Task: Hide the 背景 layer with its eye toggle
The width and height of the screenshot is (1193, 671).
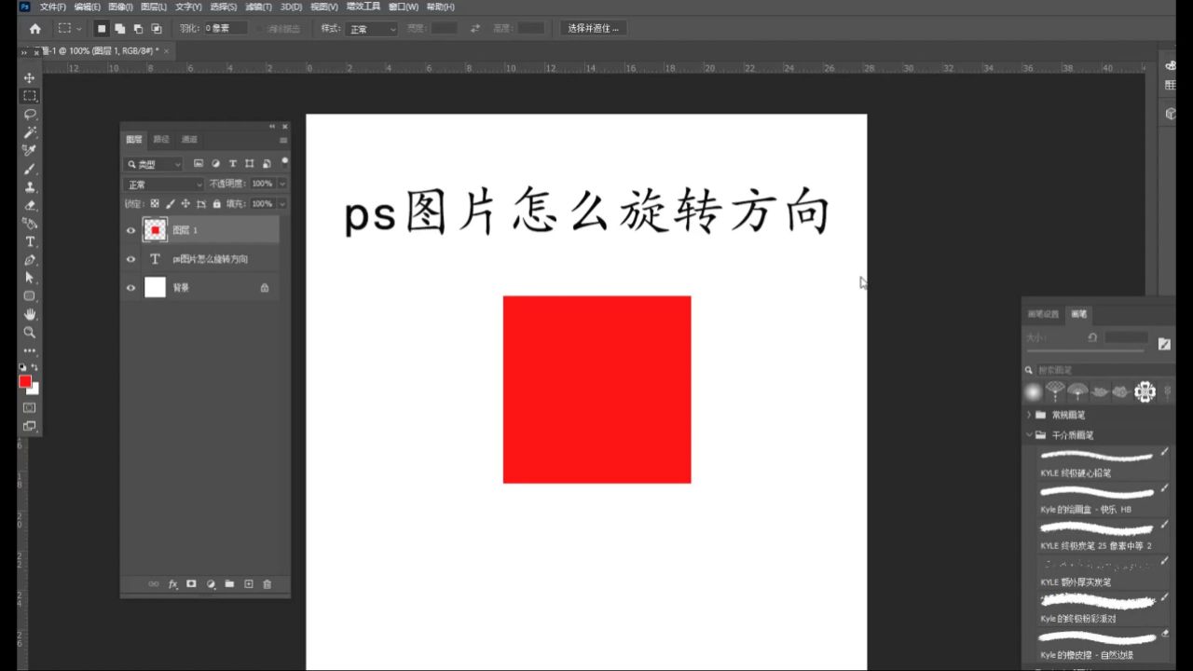Action: [x=130, y=287]
